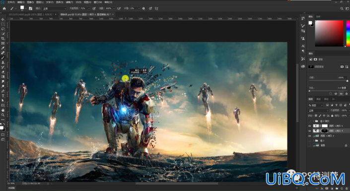
Task: Click the mask density slider in Properties
Action: click(x=328, y=81)
